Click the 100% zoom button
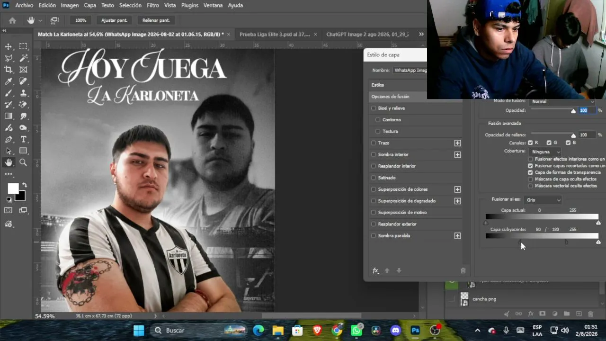 point(80,20)
